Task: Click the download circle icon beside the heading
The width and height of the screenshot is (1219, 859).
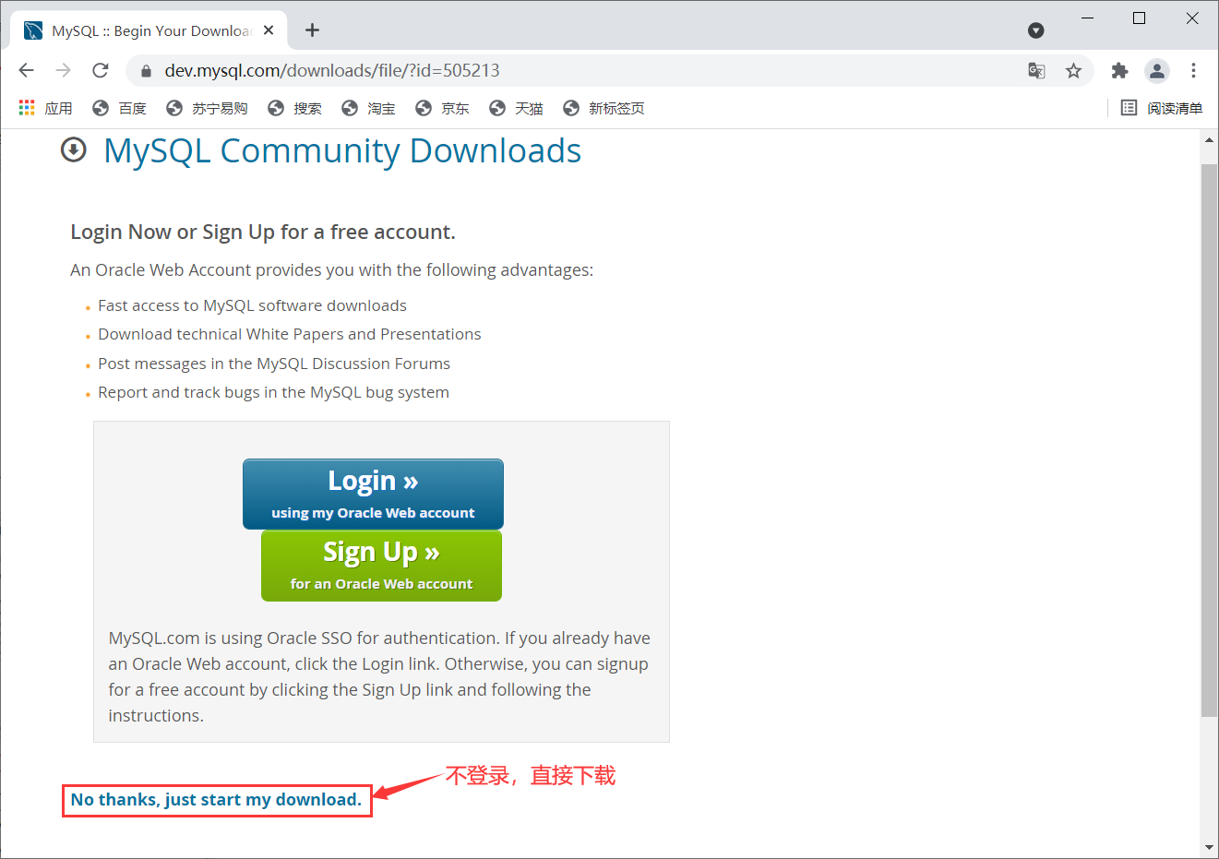Action: tap(74, 149)
